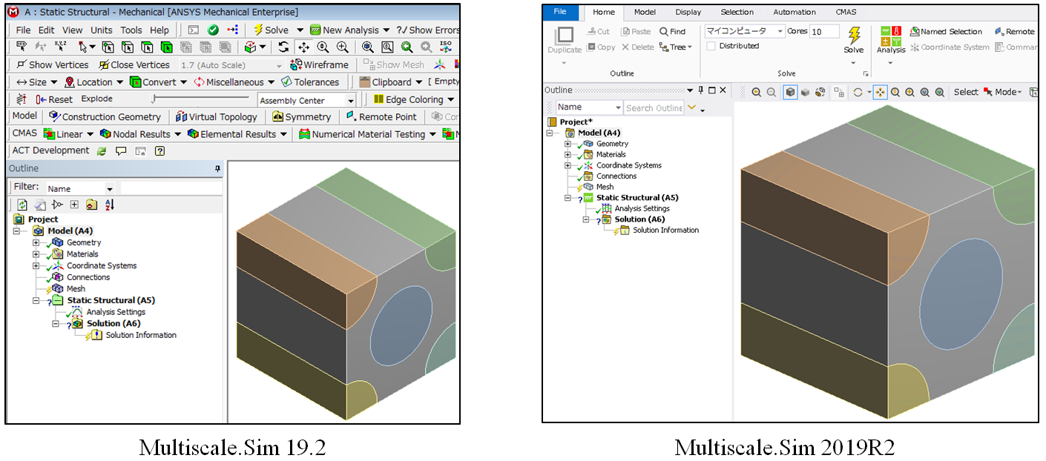
Task: Open Units menu in 19.2 window
Action: [102, 30]
